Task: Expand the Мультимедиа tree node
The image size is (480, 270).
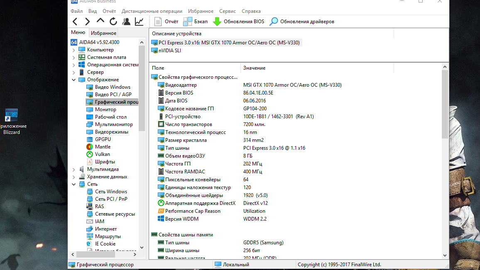Action: [74, 169]
